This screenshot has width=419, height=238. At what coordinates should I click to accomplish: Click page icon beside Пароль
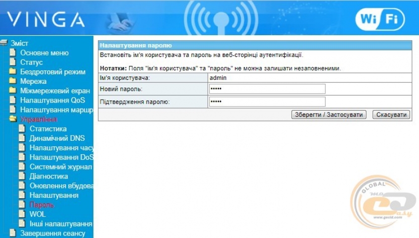22,204
